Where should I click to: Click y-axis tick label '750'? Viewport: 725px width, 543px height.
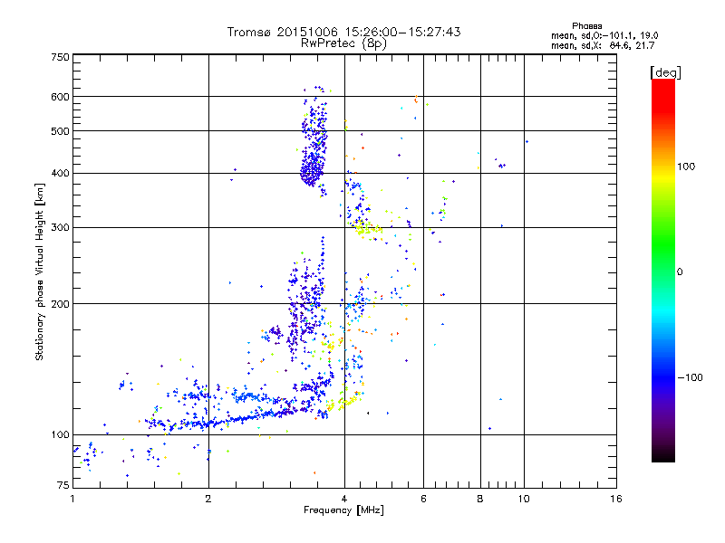60,57
